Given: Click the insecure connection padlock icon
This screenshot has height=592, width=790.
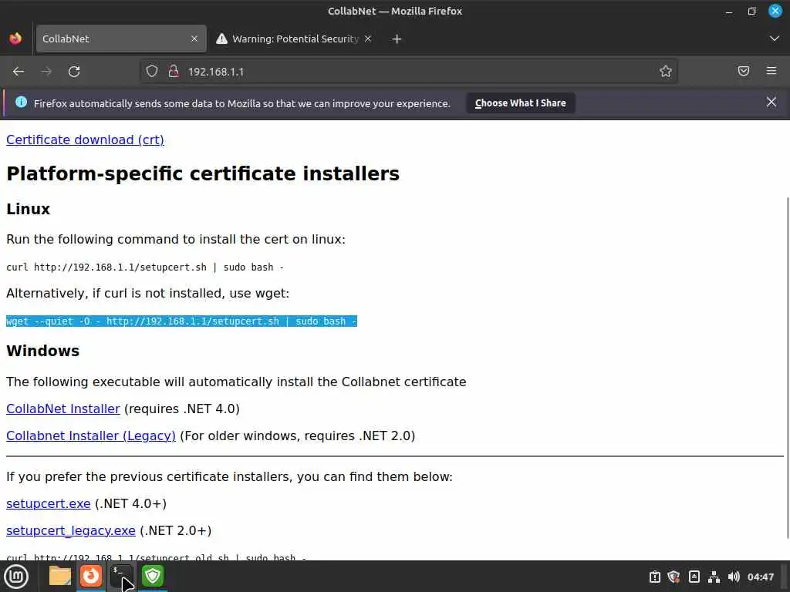Looking at the screenshot, I should click(174, 71).
